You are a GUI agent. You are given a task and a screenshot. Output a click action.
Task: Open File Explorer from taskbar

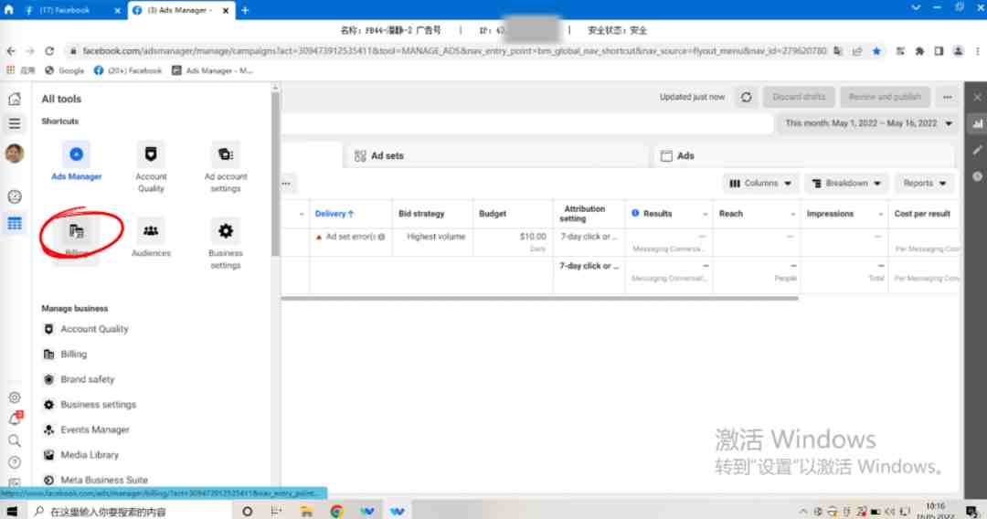click(x=306, y=511)
